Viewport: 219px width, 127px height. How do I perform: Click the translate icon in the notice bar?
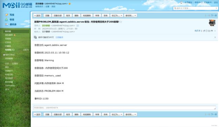point(35,37)
